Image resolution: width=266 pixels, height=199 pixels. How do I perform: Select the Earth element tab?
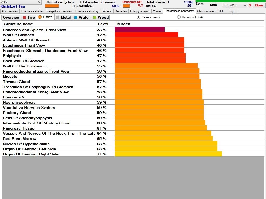[45, 17]
